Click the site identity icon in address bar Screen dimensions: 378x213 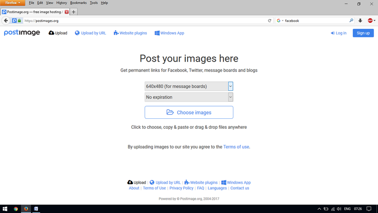coord(14,21)
